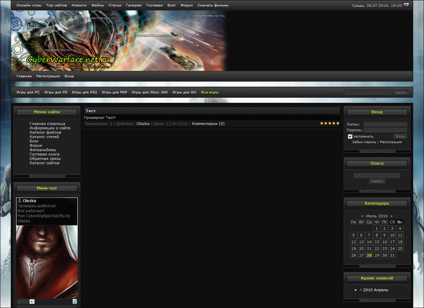Select day 24 in calendar
424x308 pixels.
[x=392, y=249]
